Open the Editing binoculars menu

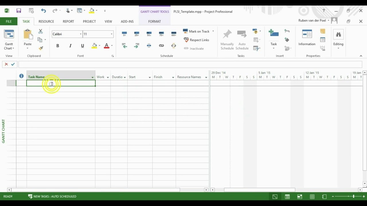(x=338, y=39)
